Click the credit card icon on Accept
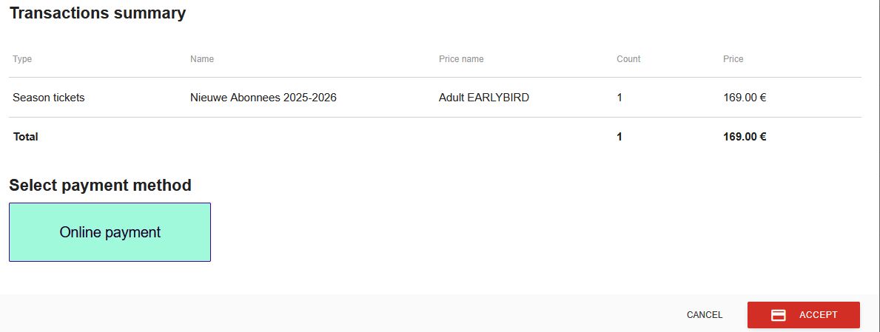Viewport: 880px width, 332px height. point(778,315)
